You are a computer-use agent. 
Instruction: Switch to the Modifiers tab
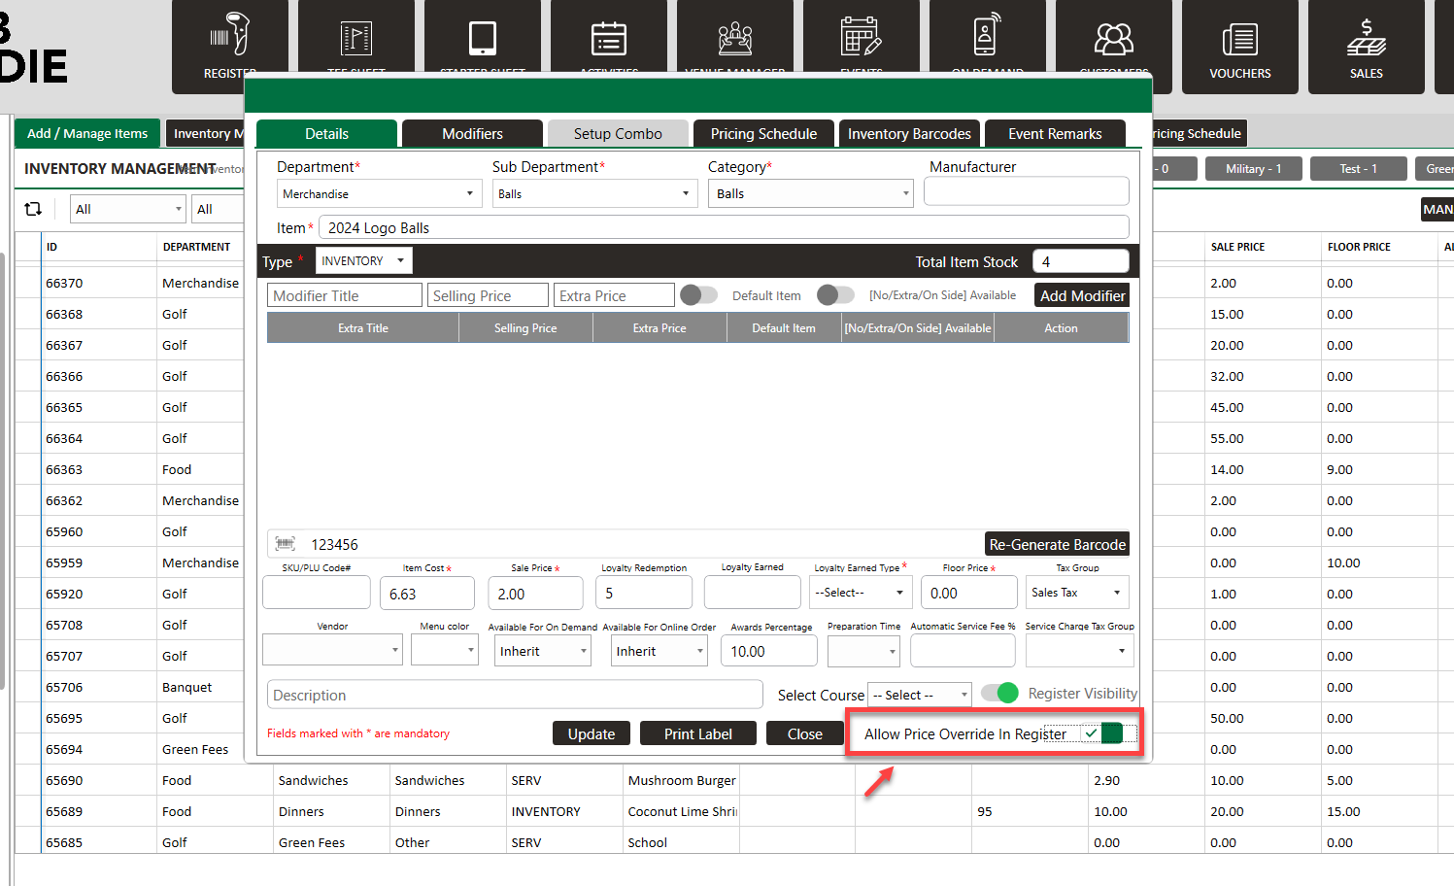pyautogui.click(x=472, y=134)
